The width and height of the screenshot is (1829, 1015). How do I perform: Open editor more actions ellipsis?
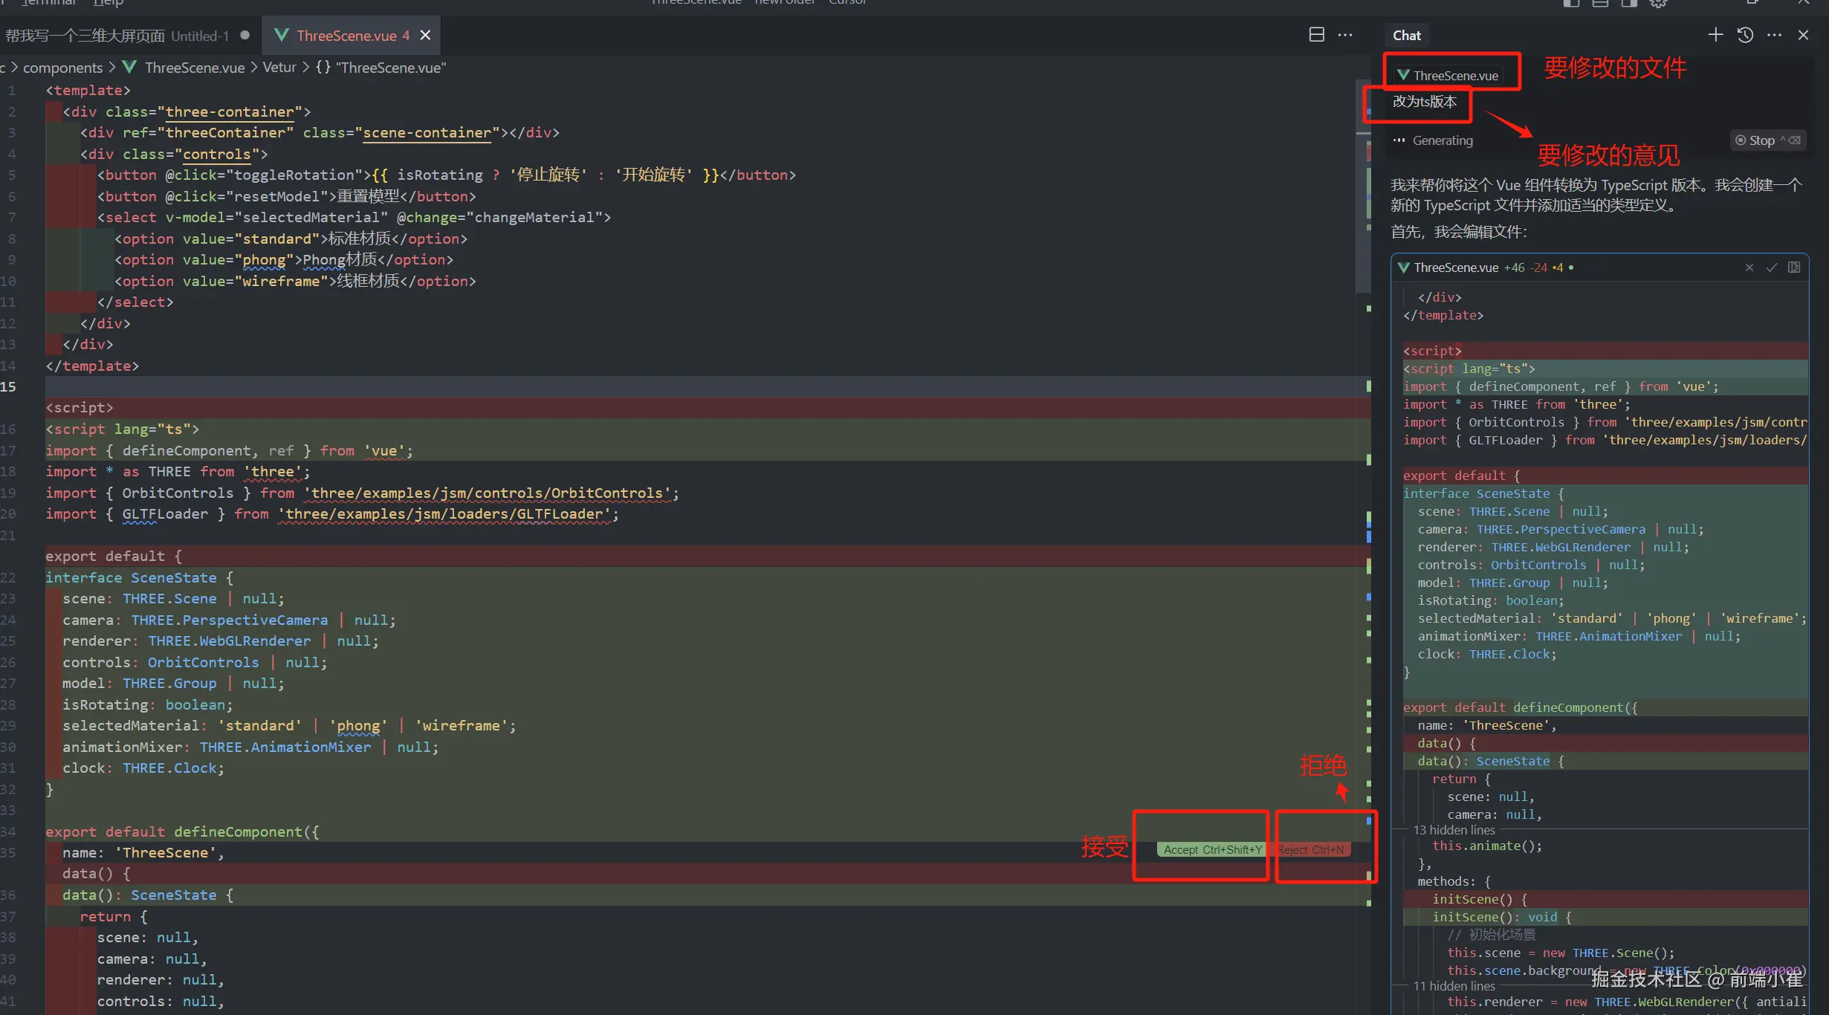(1345, 35)
